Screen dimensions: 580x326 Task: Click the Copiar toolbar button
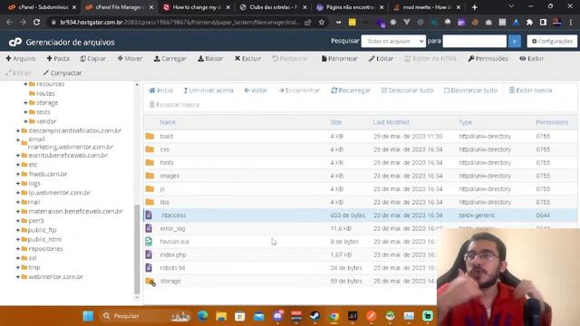pyautogui.click(x=93, y=58)
